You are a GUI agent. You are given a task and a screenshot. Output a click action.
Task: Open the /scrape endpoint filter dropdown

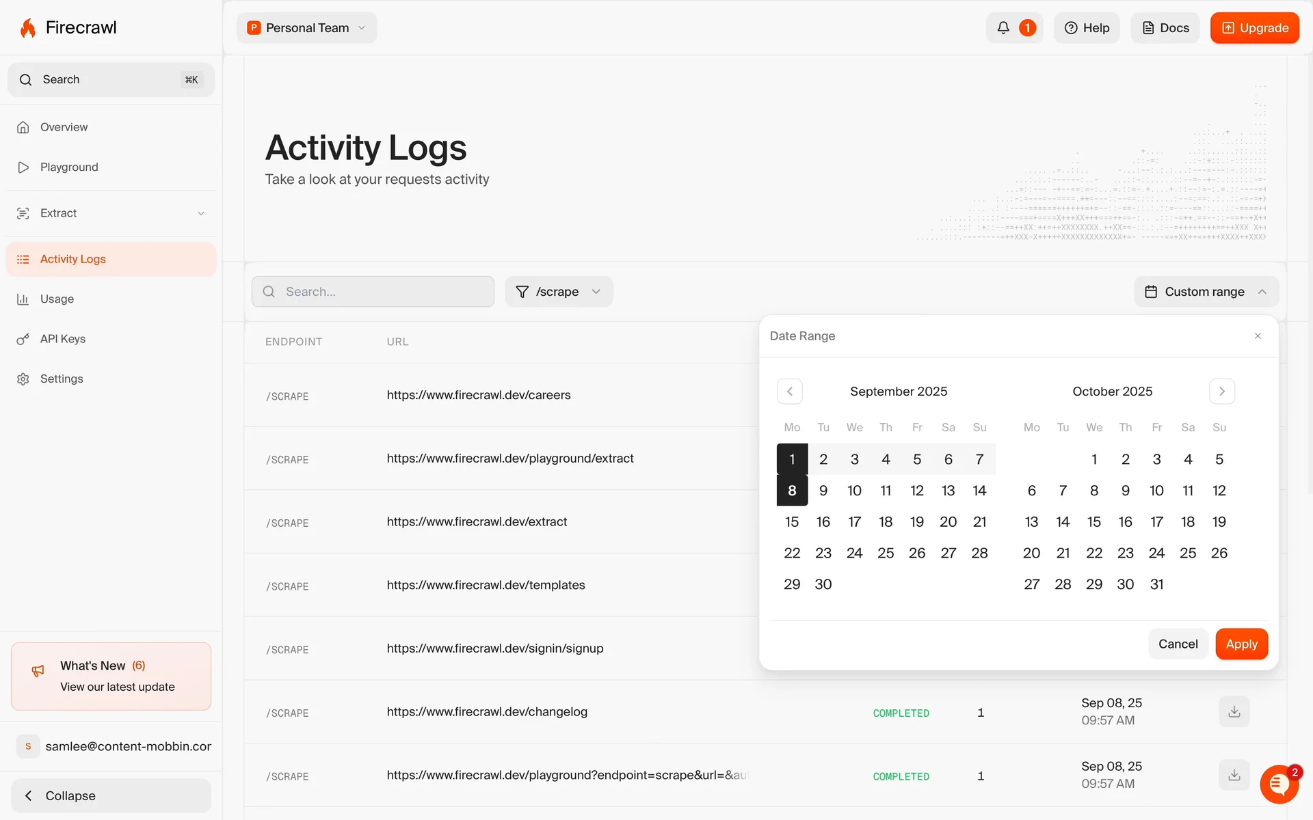[x=559, y=292]
